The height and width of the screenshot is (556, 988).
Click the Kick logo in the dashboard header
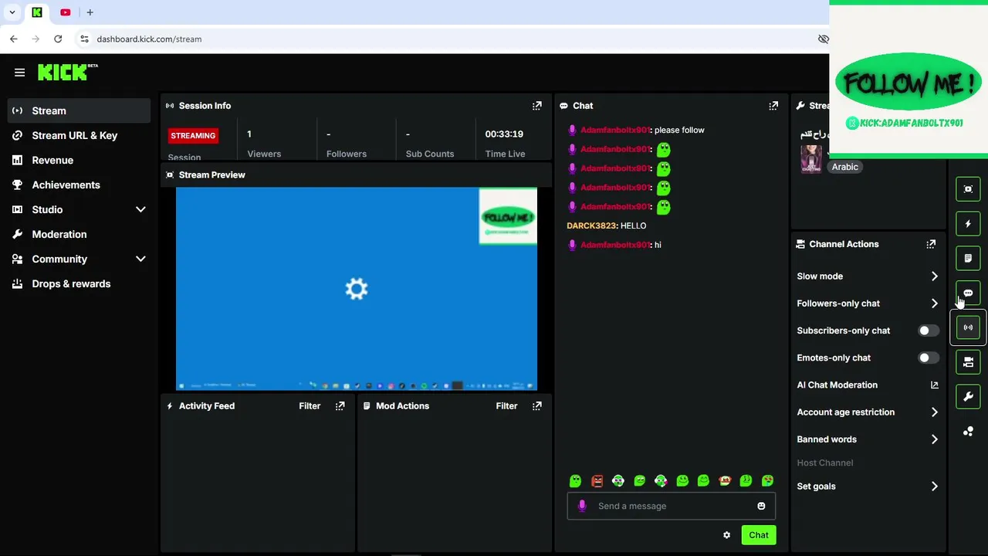point(67,72)
